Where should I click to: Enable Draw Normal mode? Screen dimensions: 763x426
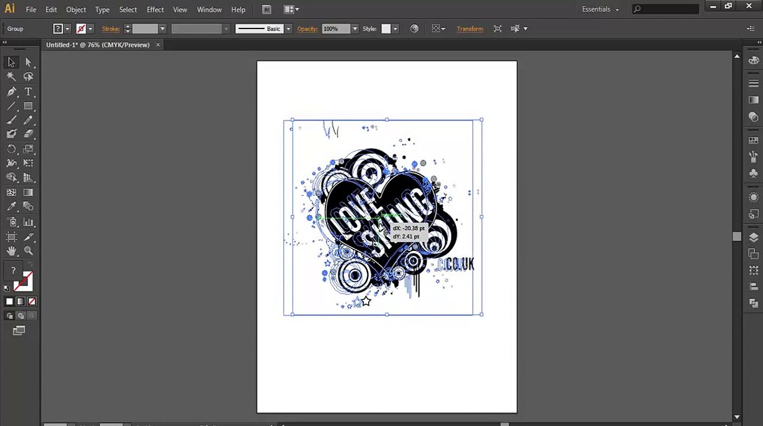point(9,316)
